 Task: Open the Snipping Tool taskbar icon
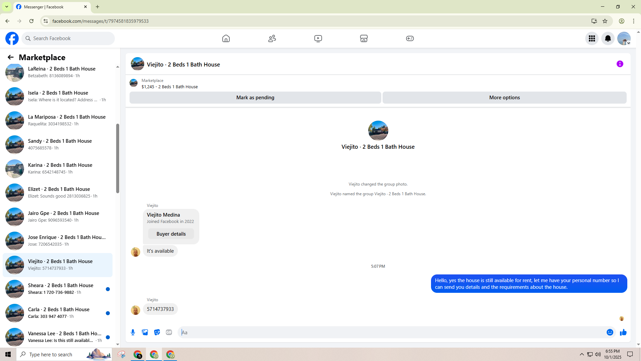(x=122, y=354)
